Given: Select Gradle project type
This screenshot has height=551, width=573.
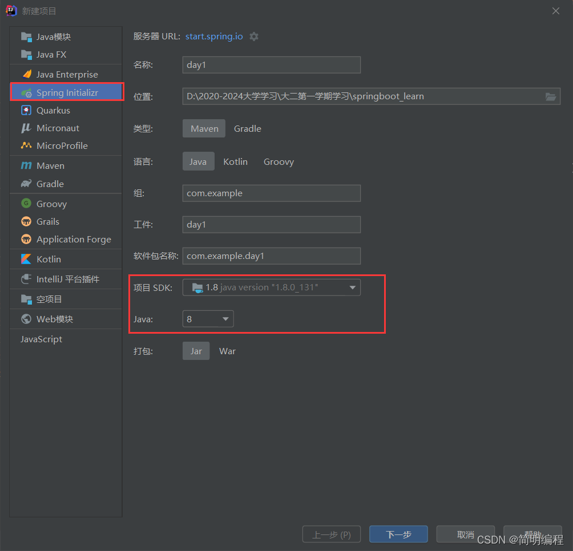Looking at the screenshot, I should [x=247, y=128].
